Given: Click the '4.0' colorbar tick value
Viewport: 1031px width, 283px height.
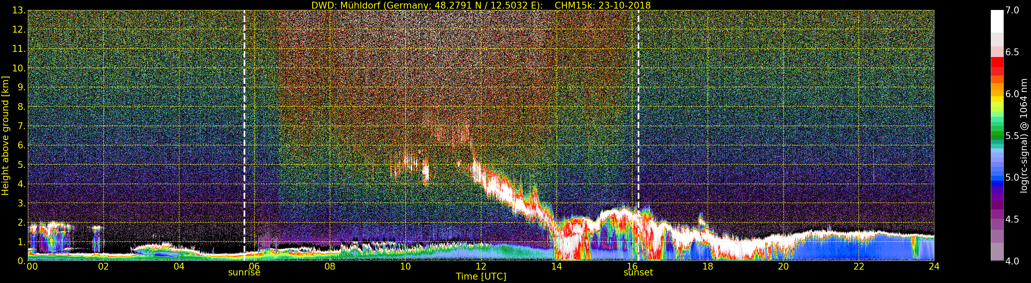Looking at the screenshot, I should [1012, 261].
